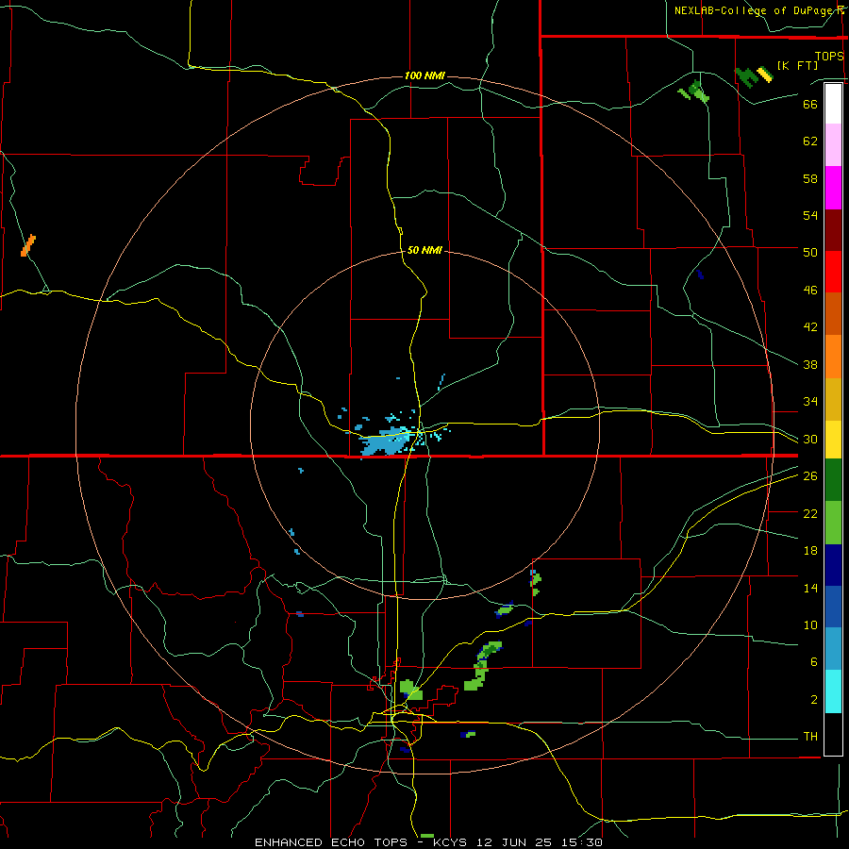This screenshot has height=849, width=849.
Task: Click the 10 label on the tops scale
Action: click(810, 625)
